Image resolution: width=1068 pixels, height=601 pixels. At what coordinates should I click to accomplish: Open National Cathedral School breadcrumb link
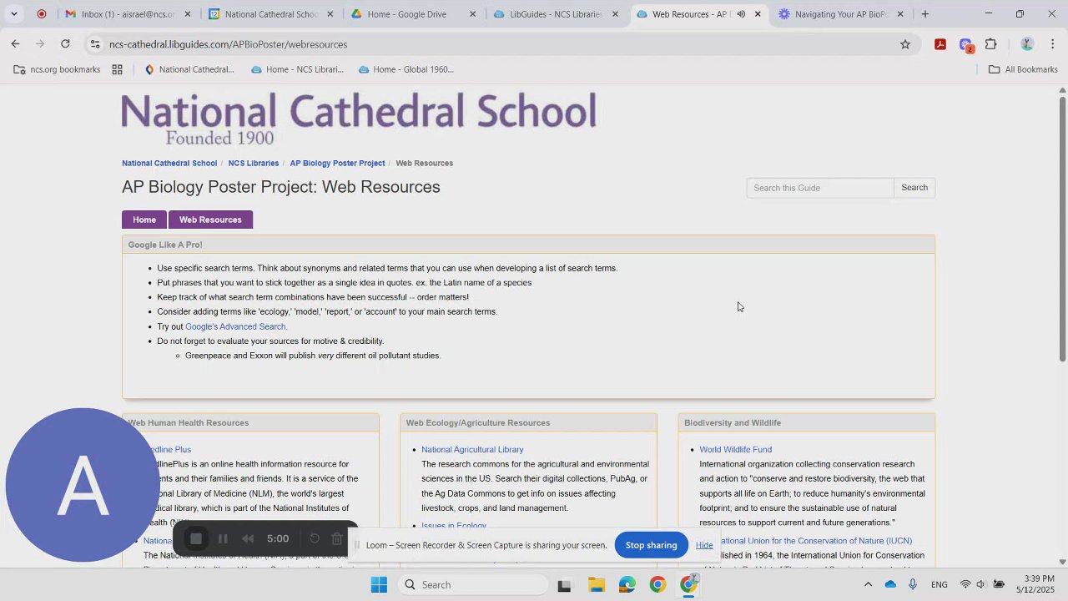coord(169,164)
